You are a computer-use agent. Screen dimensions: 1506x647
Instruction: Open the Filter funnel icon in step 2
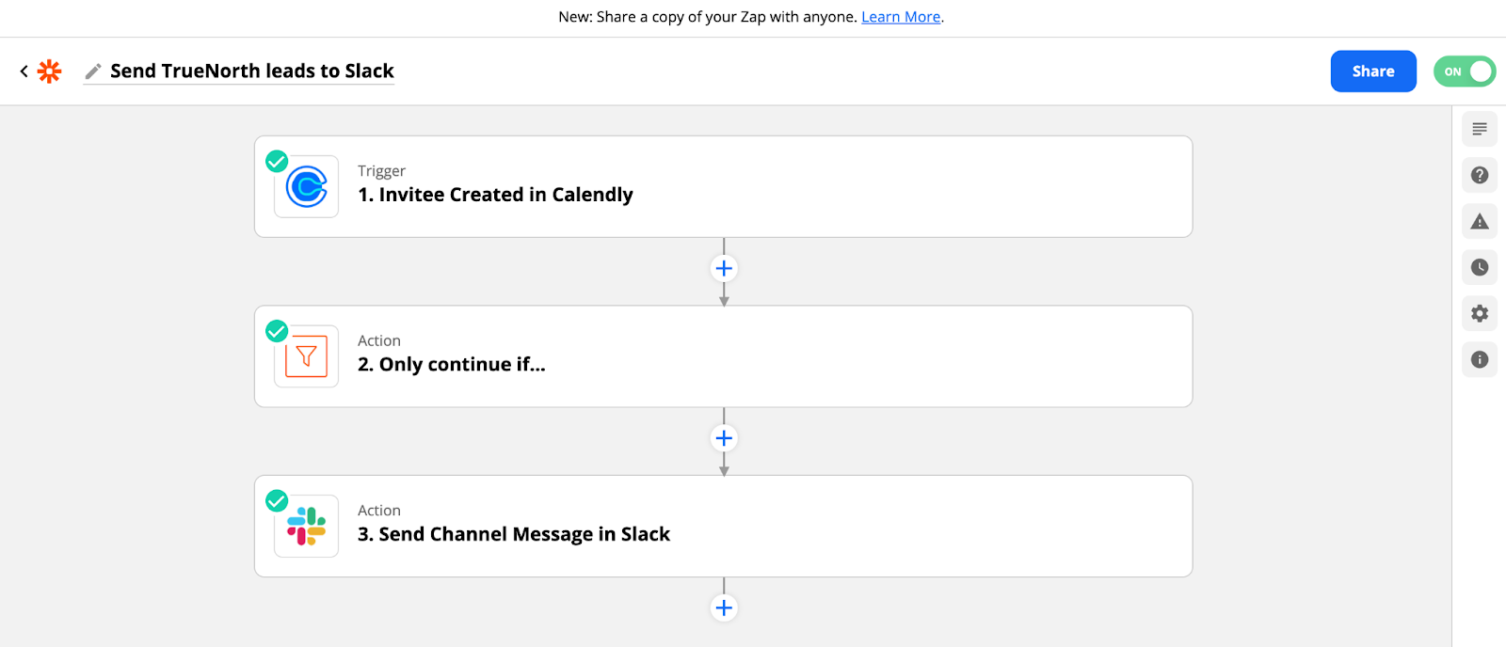click(x=306, y=356)
